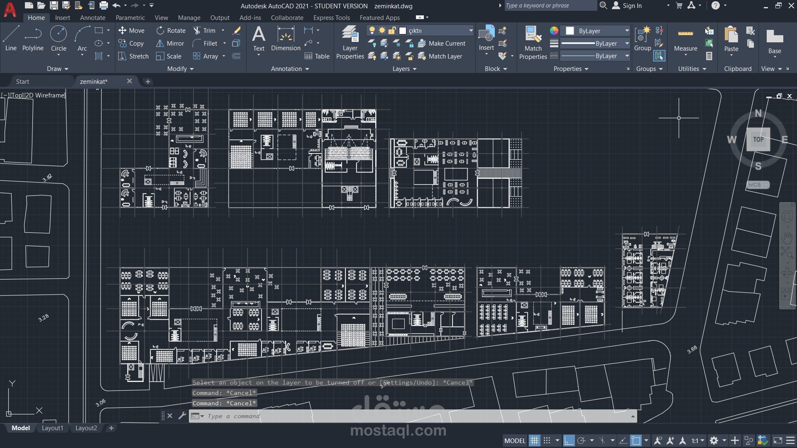
Task: Select the Trim modify tool
Action: pos(209,30)
